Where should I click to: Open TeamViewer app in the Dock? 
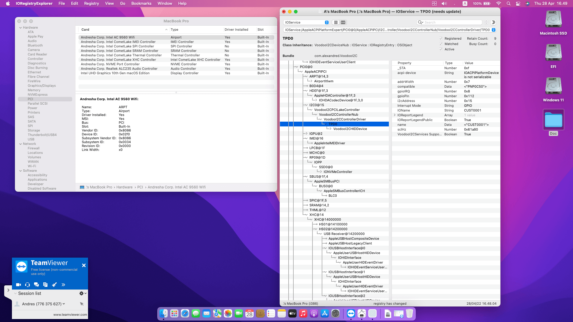point(351,313)
